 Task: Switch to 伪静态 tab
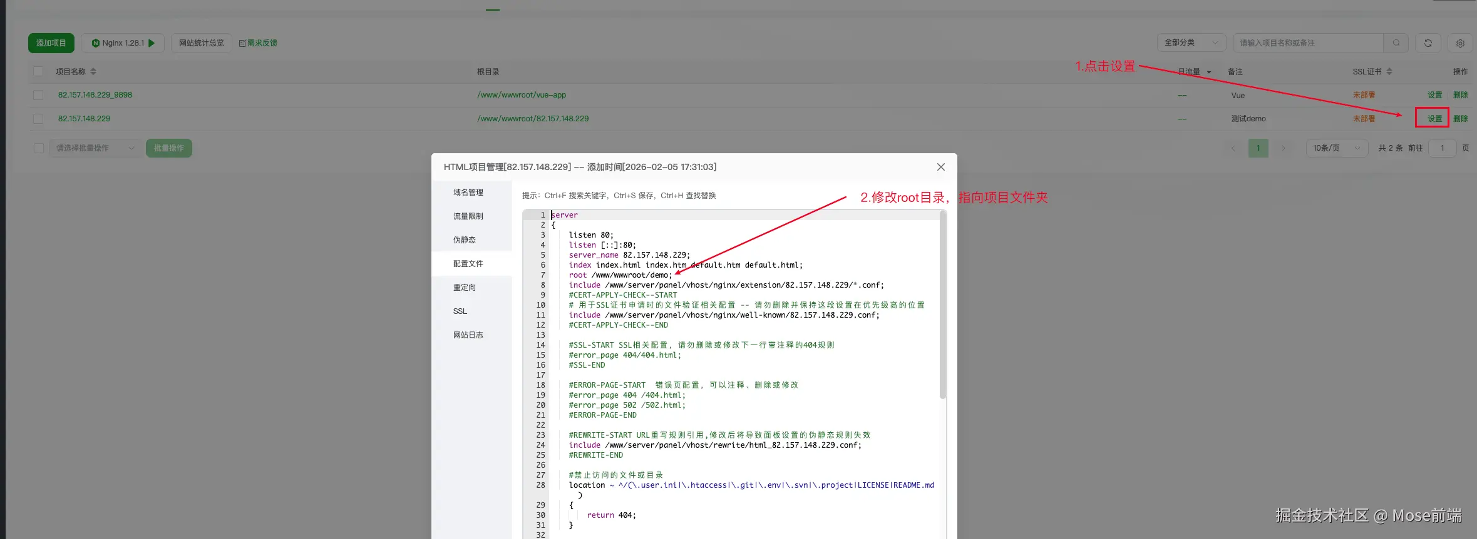[465, 240]
